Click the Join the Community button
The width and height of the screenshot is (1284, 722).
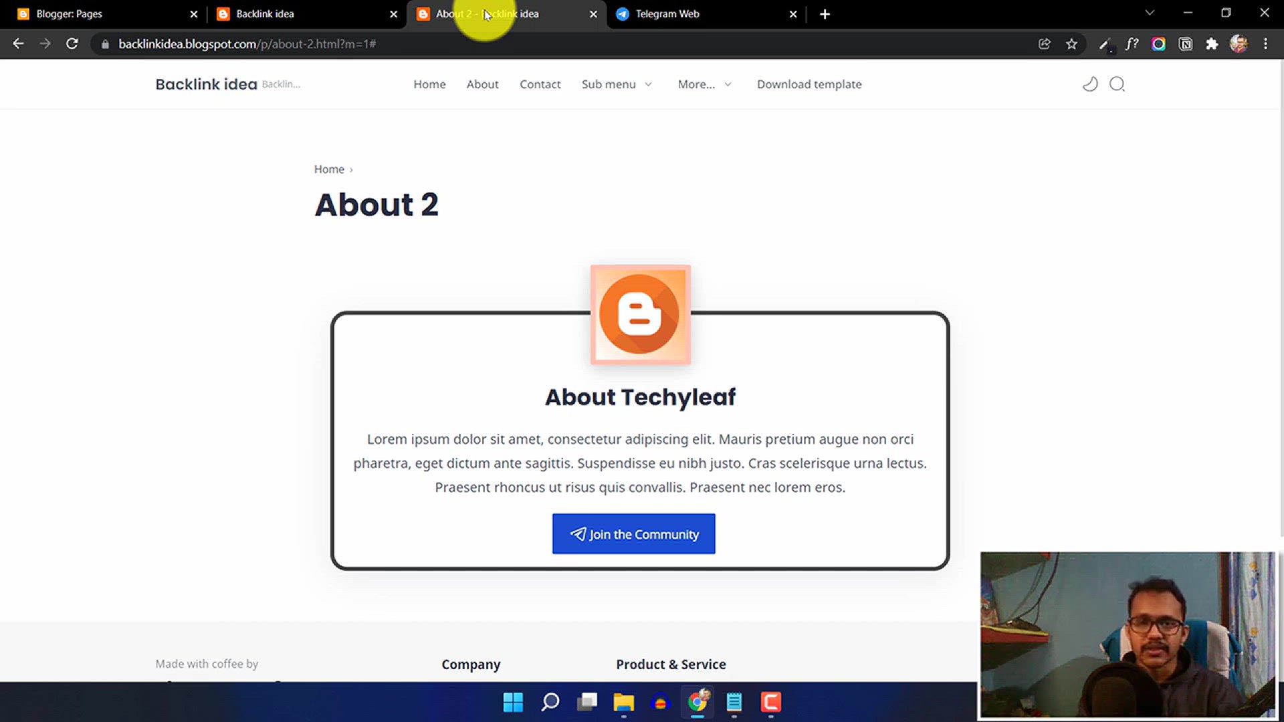pyautogui.click(x=633, y=533)
